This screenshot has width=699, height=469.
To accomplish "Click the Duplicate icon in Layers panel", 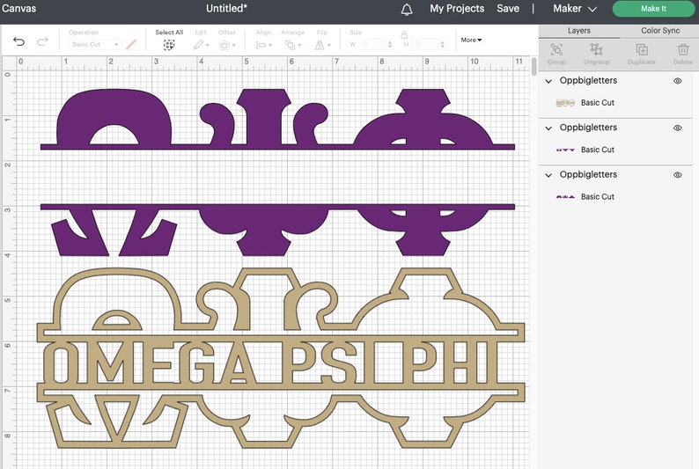I will coord(642,49).
